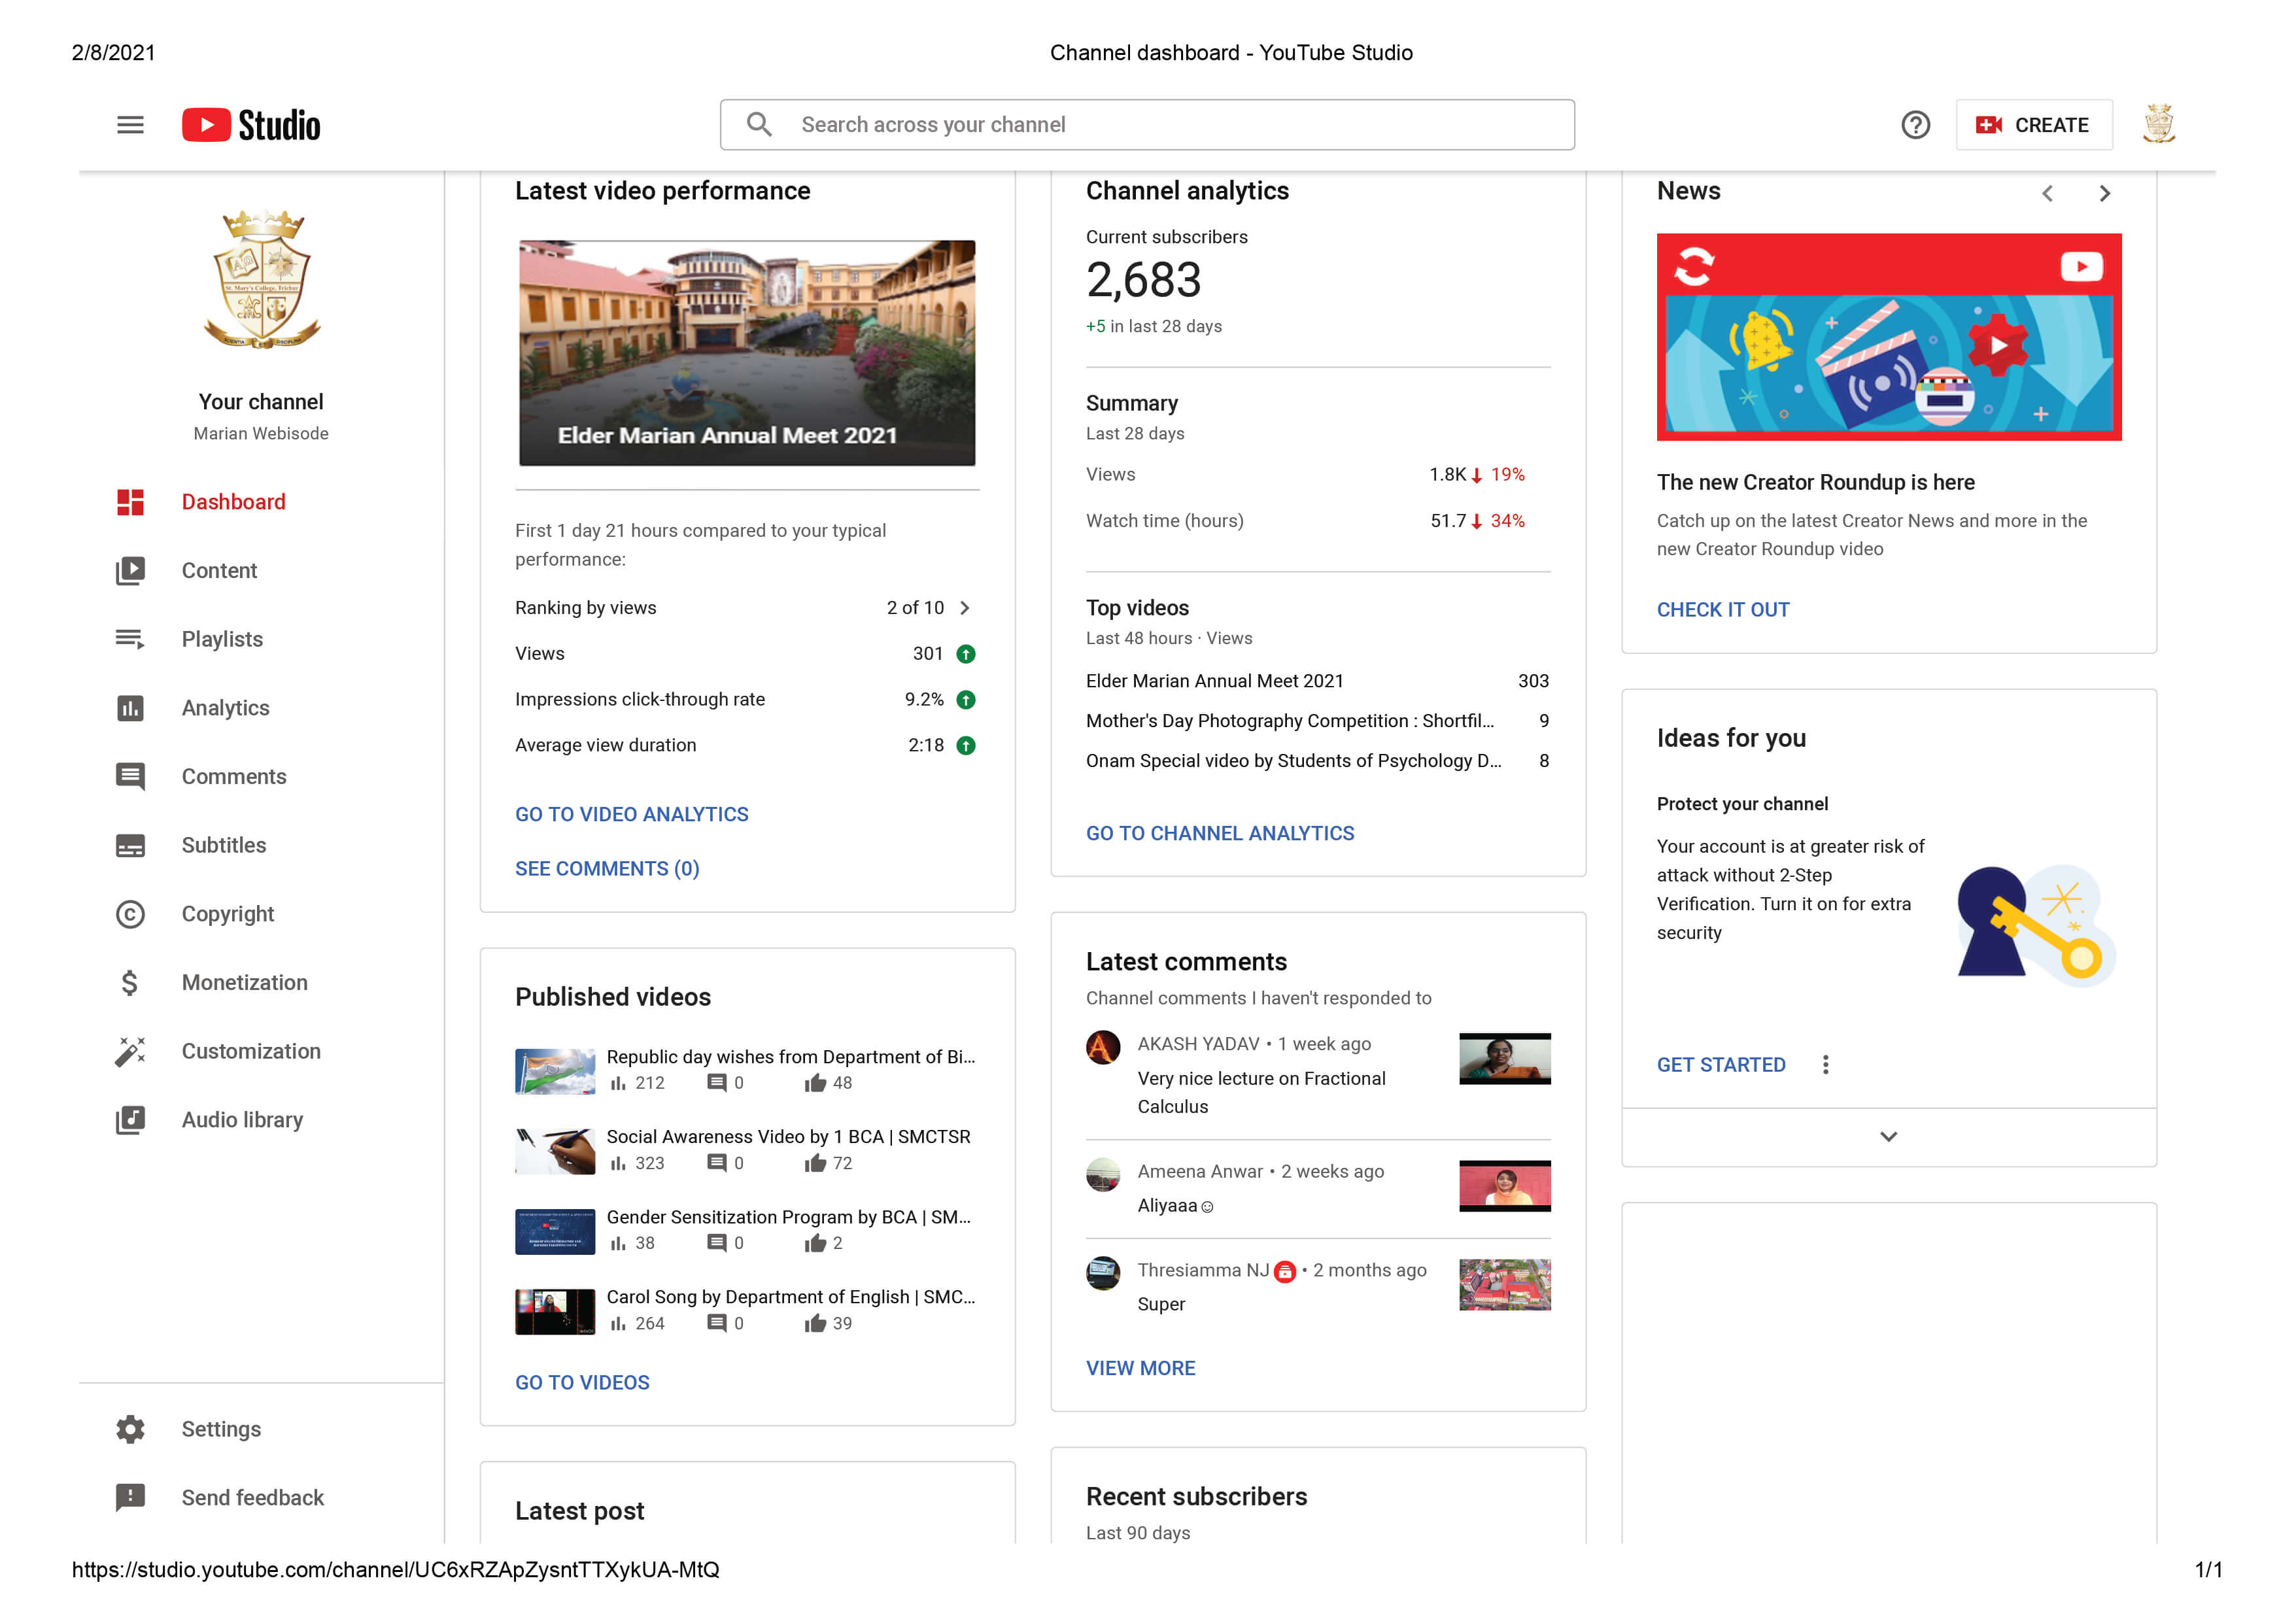The height and width of the screenshot is (1623, 2296).
Task: Open the Creator Roundup news image
Action: pos(1889,337)
